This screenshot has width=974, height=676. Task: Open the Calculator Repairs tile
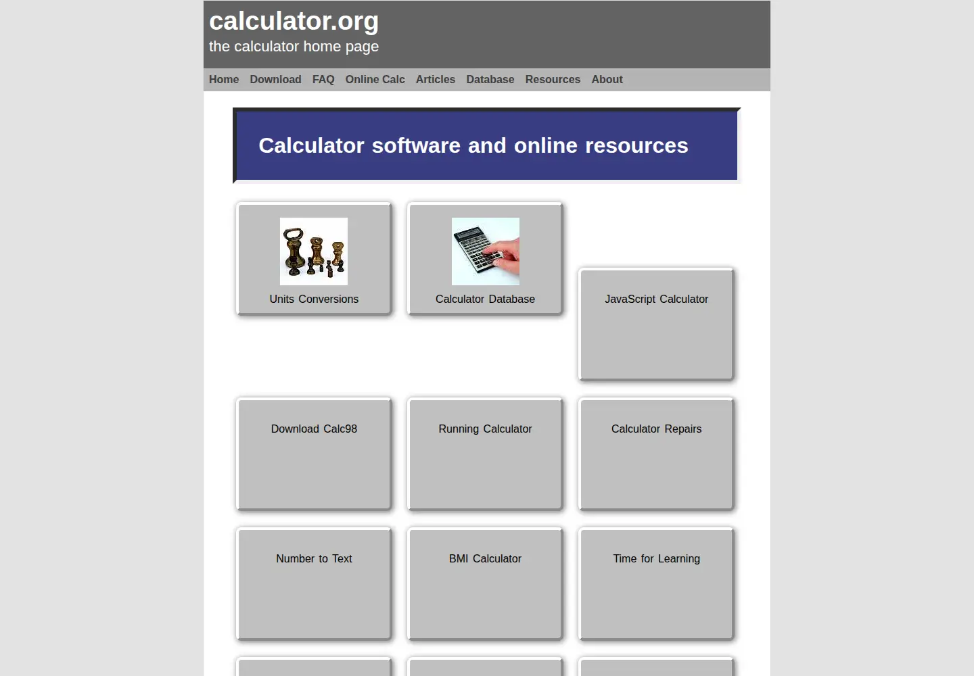(x=656, y=454)
